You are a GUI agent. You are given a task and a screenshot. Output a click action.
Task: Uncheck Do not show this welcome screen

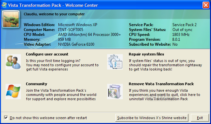point(6,118)
